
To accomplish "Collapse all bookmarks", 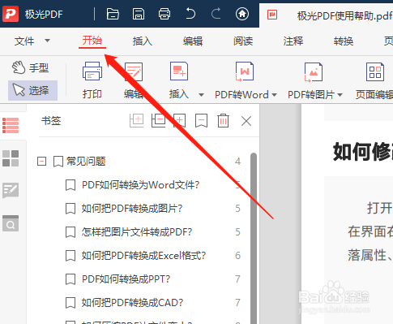I will coord(158,120).
